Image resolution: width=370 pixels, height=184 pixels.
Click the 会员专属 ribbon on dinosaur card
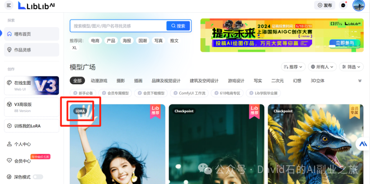[x=355, y=111]
